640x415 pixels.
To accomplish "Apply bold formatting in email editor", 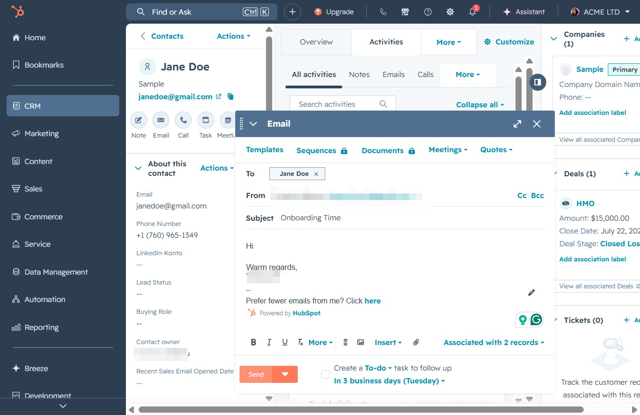I will click(x=254, y=342).
